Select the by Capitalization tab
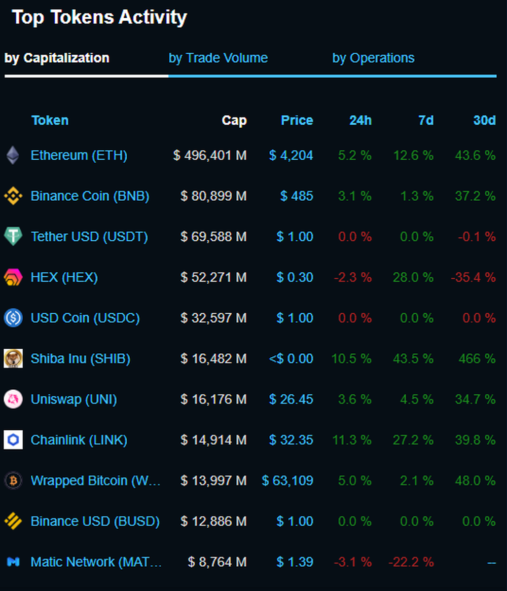The width and height of the screenshot is (507, 591). pos(57,58)
